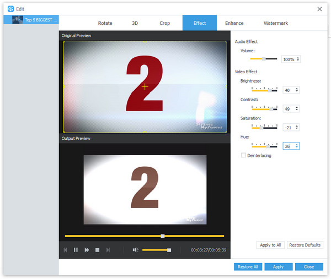The image size is (331, 279).
Task: Open the Enhance tab
Action: (x=234, y=23)
